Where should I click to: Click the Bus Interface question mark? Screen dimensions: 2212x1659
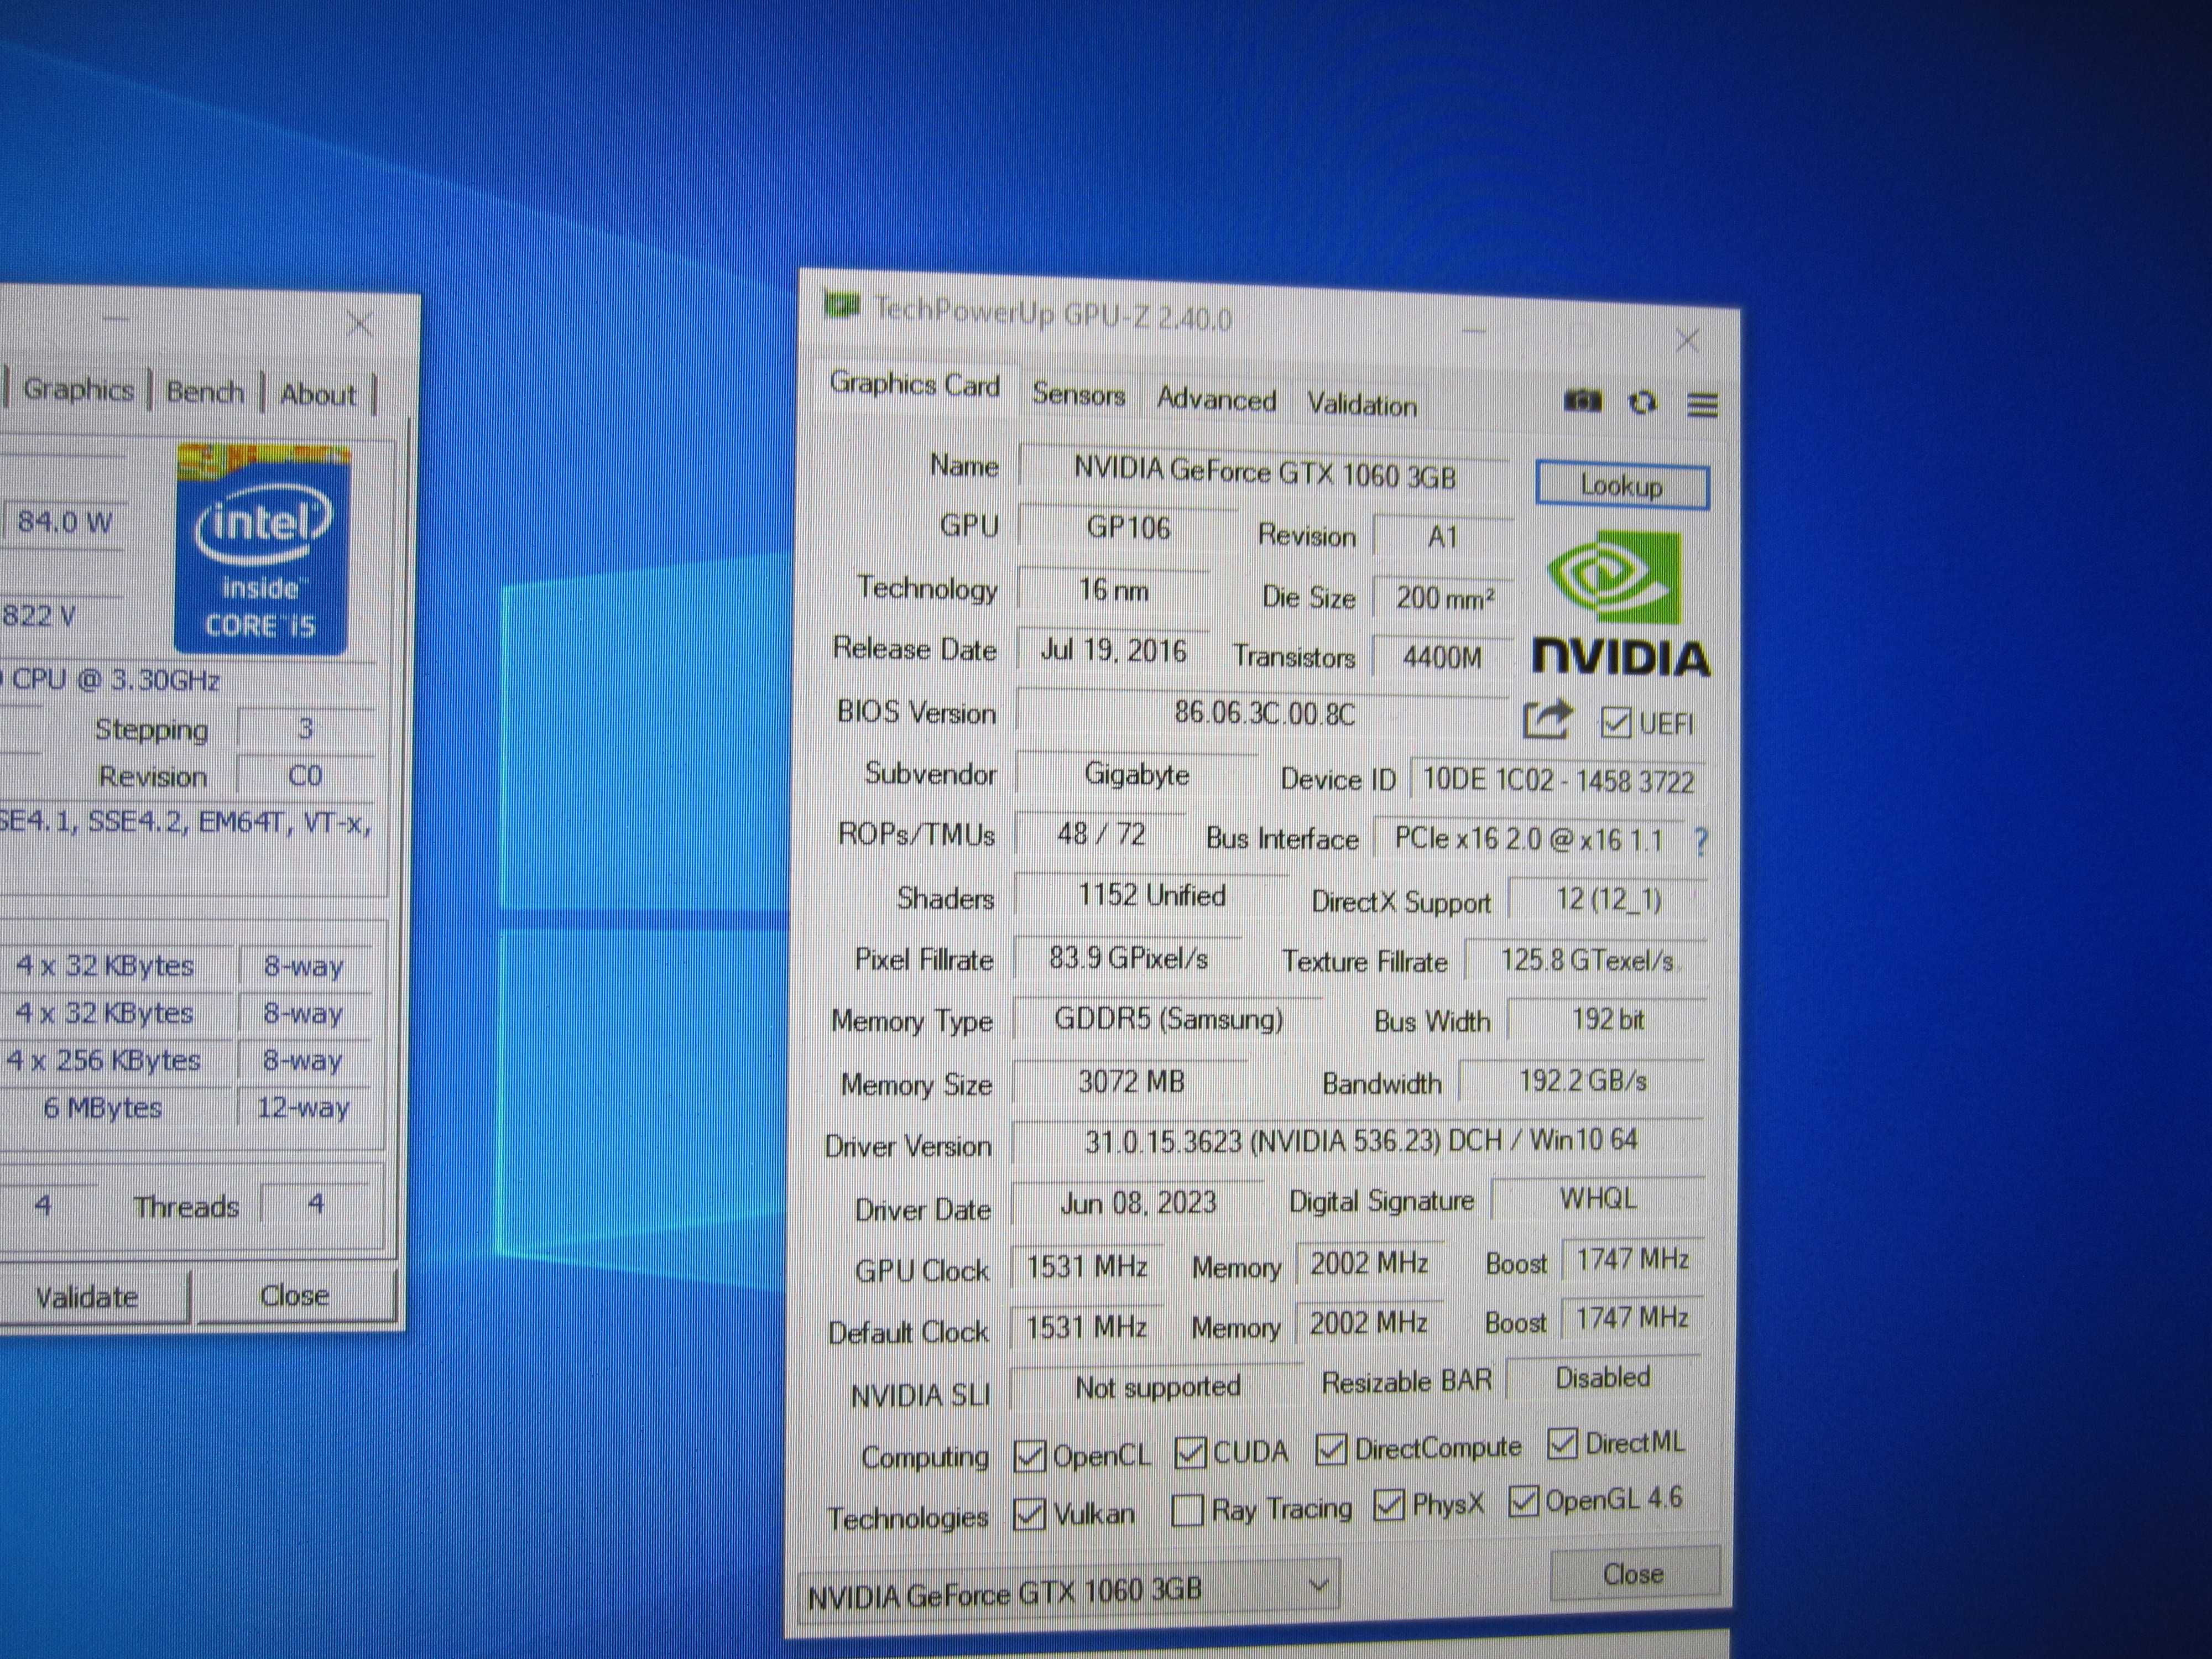pyautogui.click(x=1701, y=842)
